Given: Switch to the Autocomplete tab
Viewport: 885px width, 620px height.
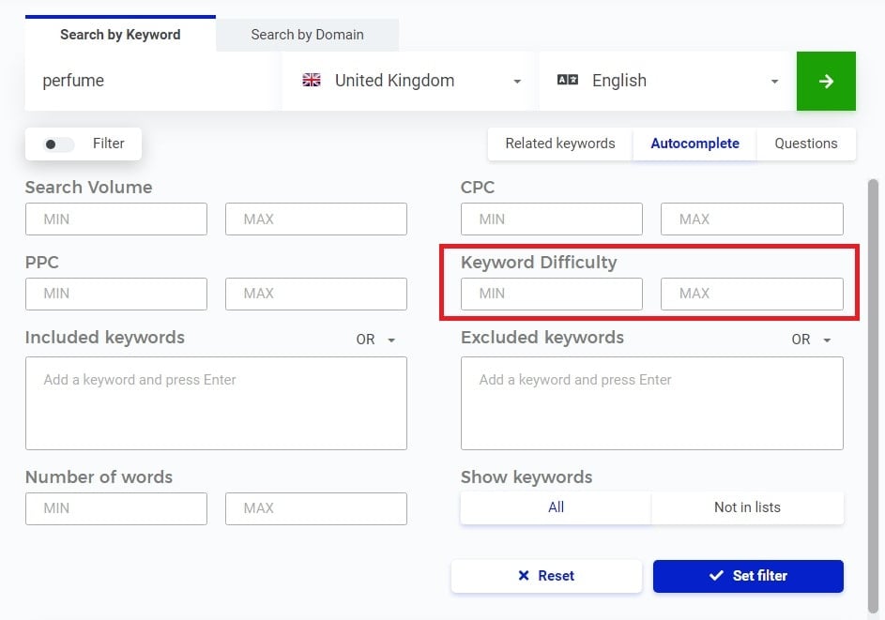Looking at the screenshot, I should point(694,144).
